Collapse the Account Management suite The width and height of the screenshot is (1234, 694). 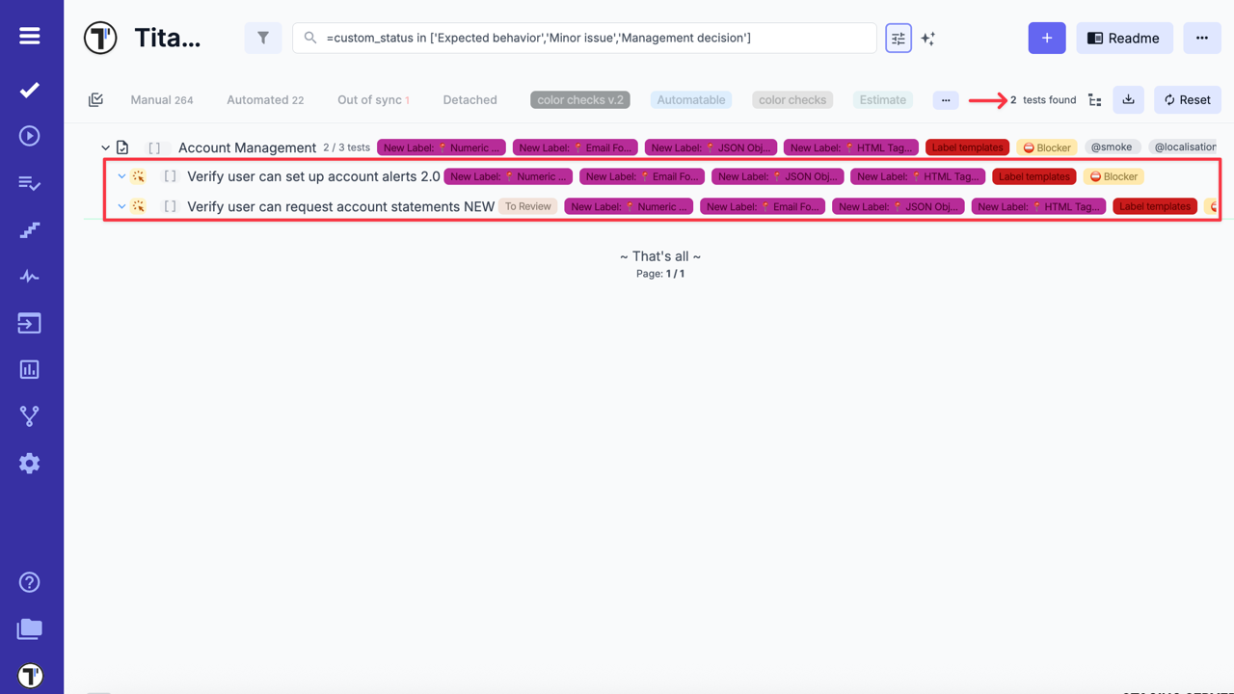[105, 147]
